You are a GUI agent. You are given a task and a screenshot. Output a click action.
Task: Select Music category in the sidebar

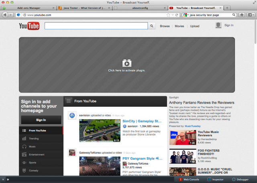[x=41, y=146]
